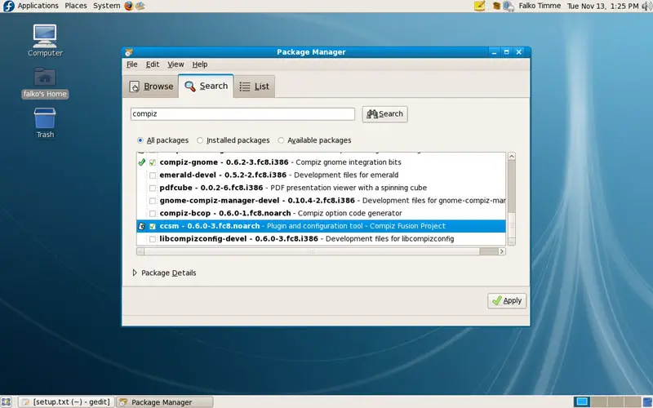The width and height of the screenshot is (653, 408).
Task: Click the Search button next to the field
Action: tap(384, 113)
